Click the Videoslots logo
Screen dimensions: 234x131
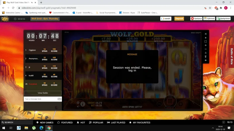pos(5,19)
